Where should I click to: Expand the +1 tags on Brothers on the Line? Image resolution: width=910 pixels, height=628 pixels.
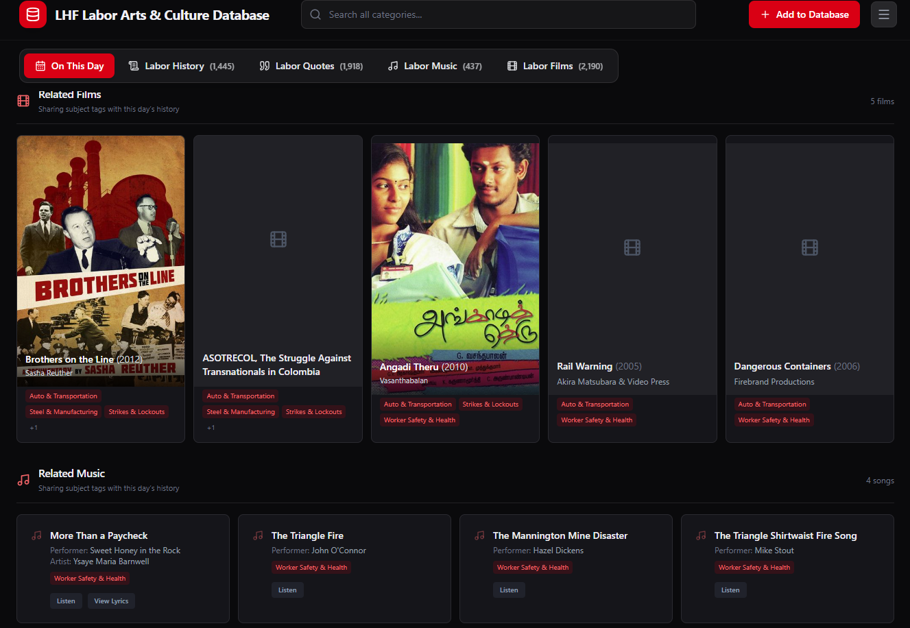coord(34,428)
